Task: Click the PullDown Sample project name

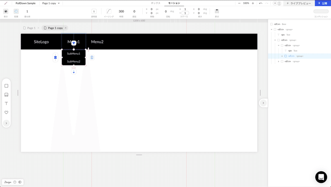Action: click(x=26, y=3)
